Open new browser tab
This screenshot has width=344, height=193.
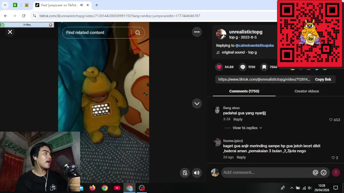click(96, 5)
